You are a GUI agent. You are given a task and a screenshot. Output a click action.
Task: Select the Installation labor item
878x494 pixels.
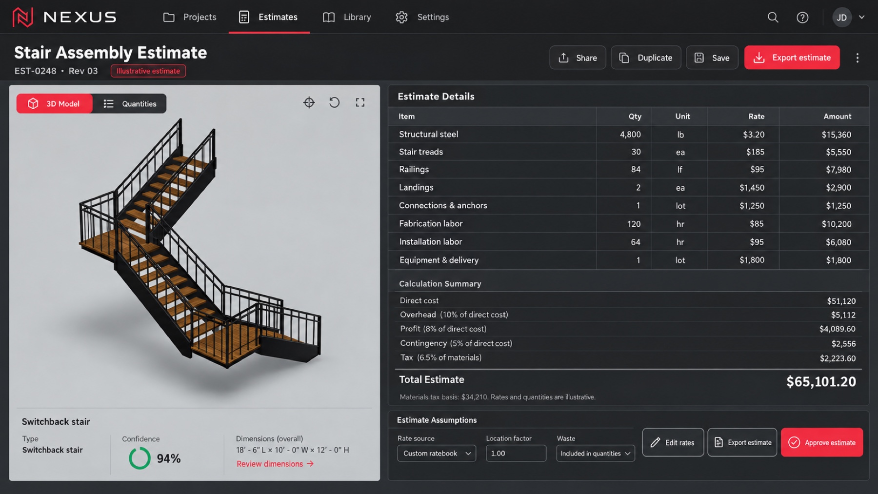coord(430,242)
